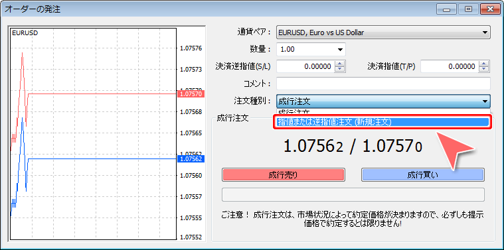504x250 pixels.
Task: Increase the 決済指値(T/P) value with up arrow
Action: coord(484,64)
